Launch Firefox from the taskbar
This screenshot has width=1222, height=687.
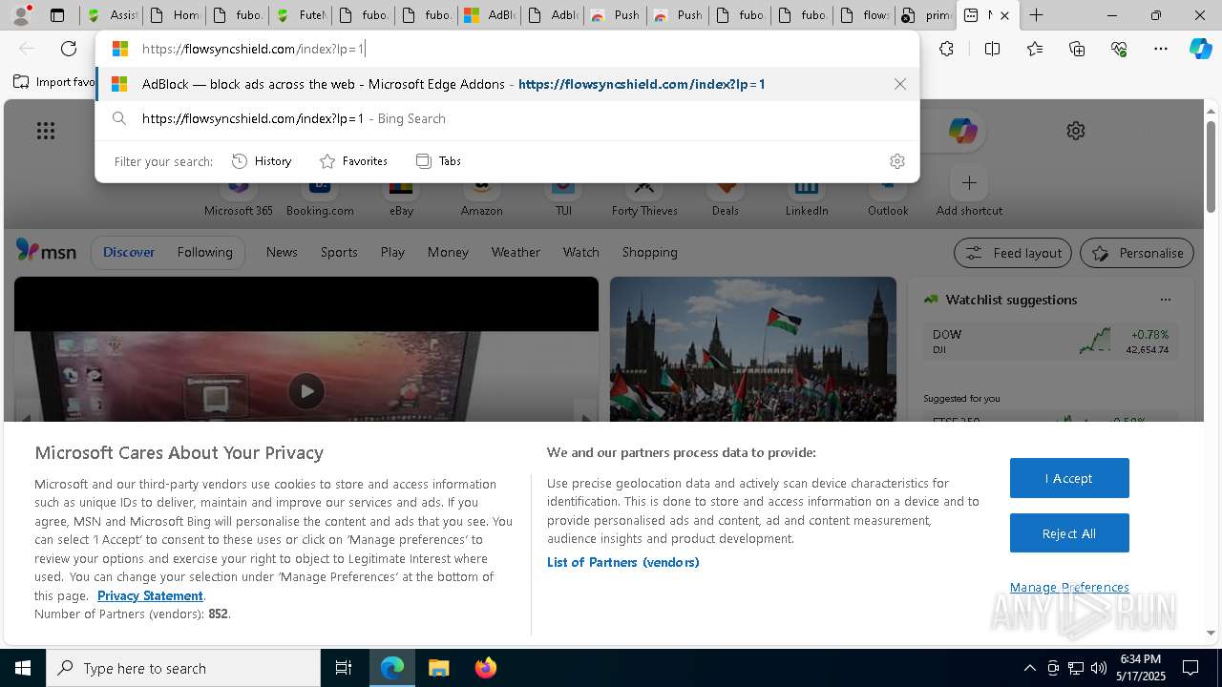click(485, 668)
